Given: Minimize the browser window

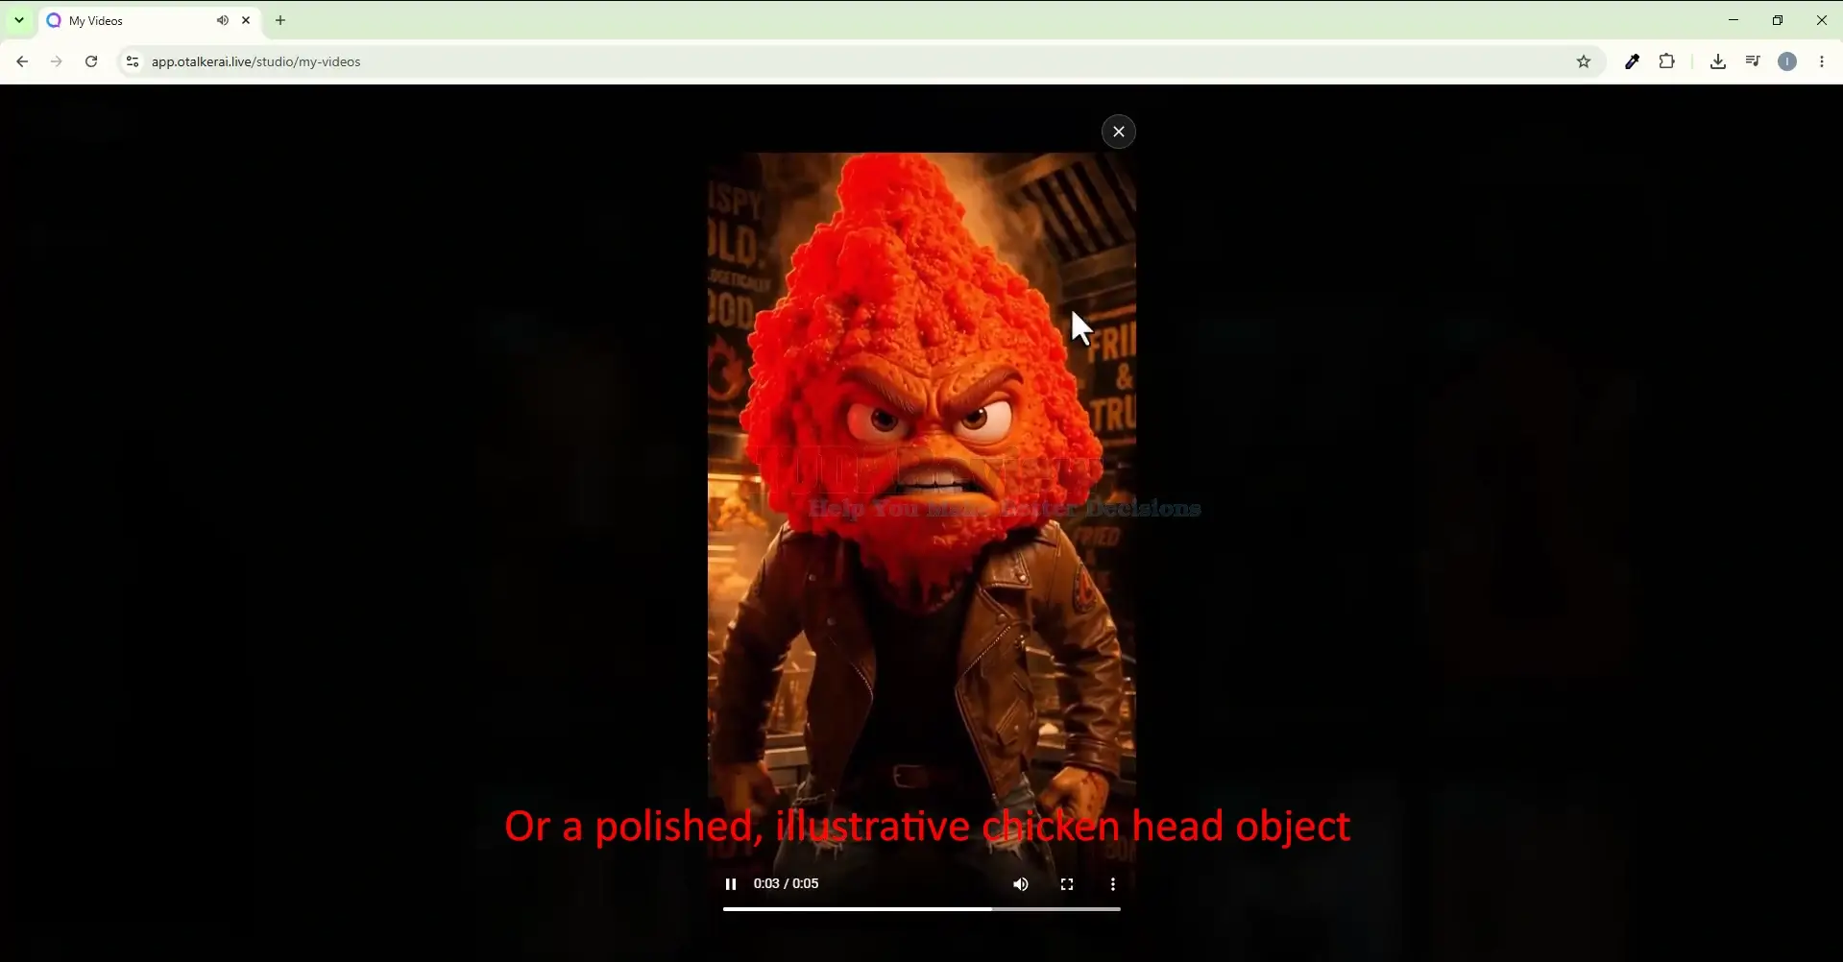Looking at the screenshot, I should pos(1734,20).
